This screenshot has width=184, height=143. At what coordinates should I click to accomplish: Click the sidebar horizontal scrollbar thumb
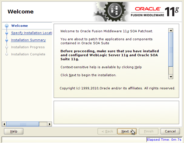(23, 124)
